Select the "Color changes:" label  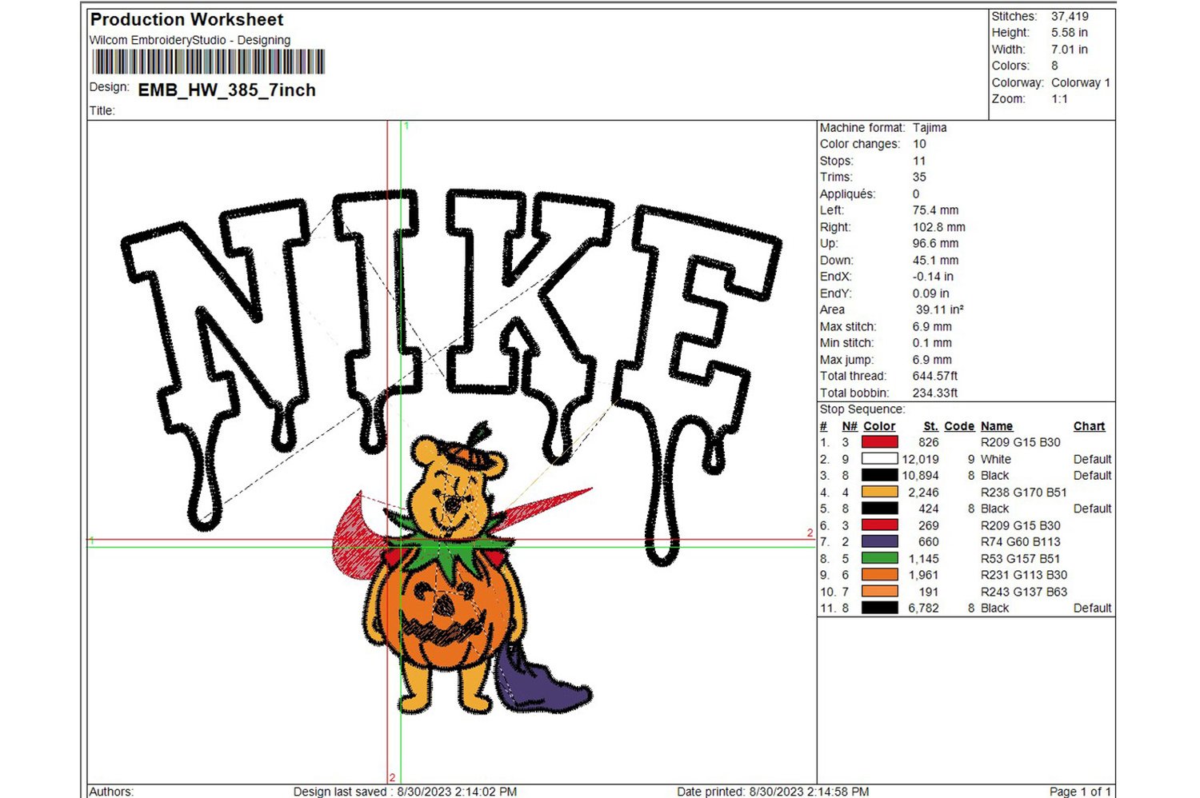[860, 144]
